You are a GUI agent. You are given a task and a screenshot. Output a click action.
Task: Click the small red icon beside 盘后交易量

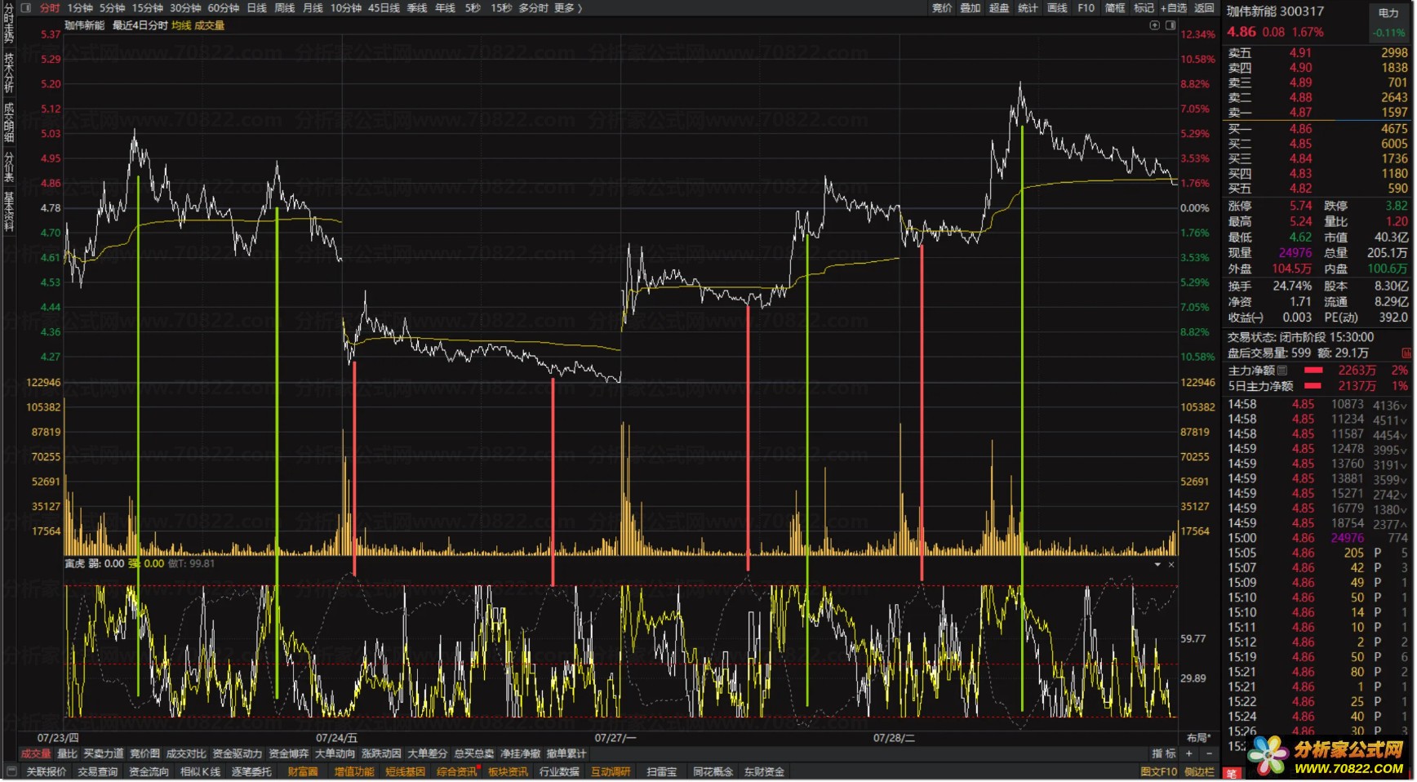coord(1406,353)
